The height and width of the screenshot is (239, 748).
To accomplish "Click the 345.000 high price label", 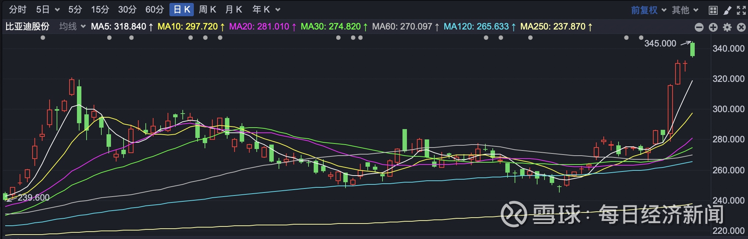I will 660,44.
